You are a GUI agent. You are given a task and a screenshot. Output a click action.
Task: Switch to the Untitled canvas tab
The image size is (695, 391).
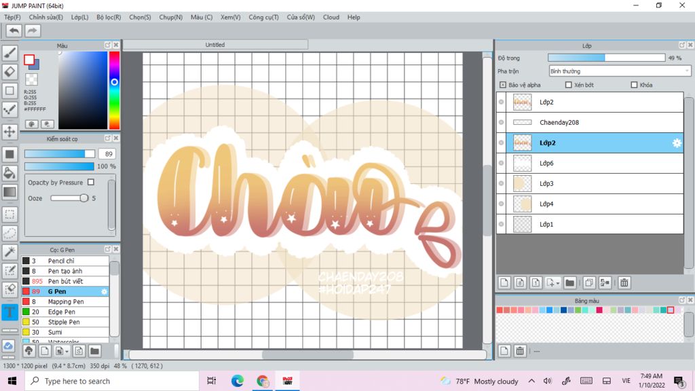point(215,45)
